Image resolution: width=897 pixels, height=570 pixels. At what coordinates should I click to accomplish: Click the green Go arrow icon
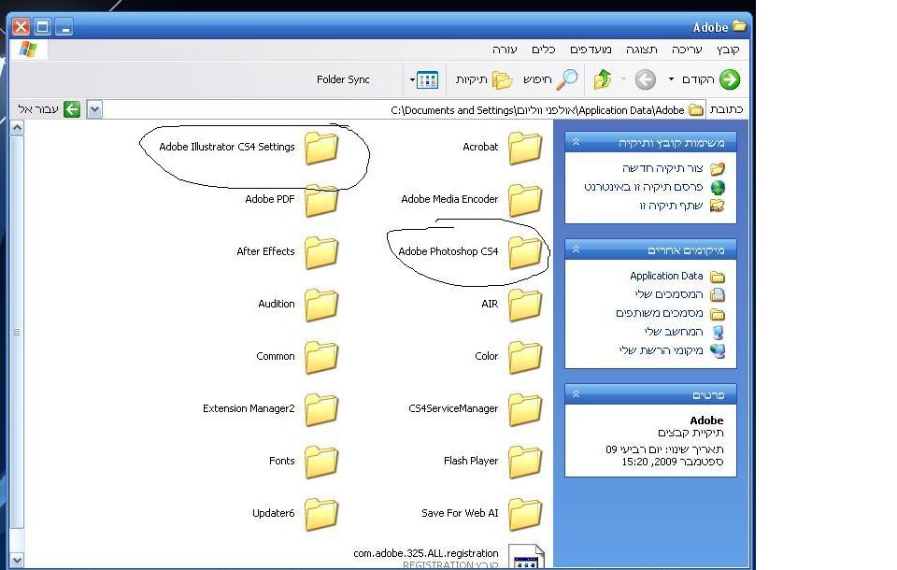(72, 109)
